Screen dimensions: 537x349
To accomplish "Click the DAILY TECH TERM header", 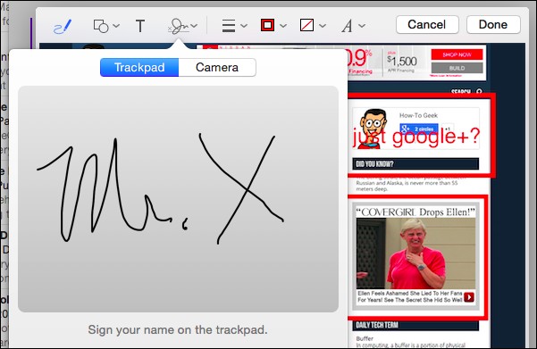I will click(415, 325).
